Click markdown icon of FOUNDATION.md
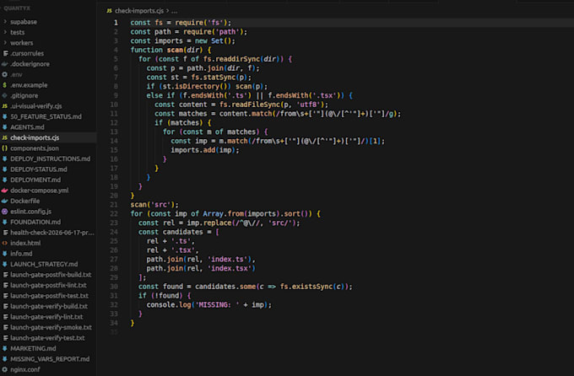 click(5, 222)
